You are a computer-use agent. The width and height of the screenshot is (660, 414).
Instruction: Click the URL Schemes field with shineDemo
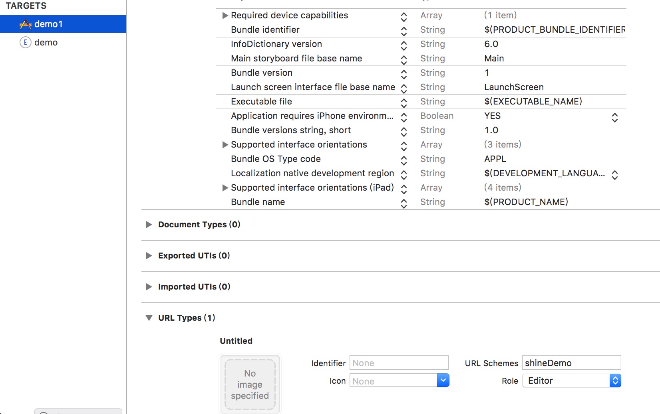click(572, 363)
